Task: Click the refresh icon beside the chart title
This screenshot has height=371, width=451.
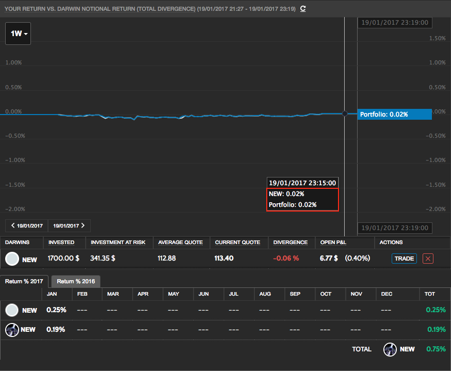Action: coord(303,9)
